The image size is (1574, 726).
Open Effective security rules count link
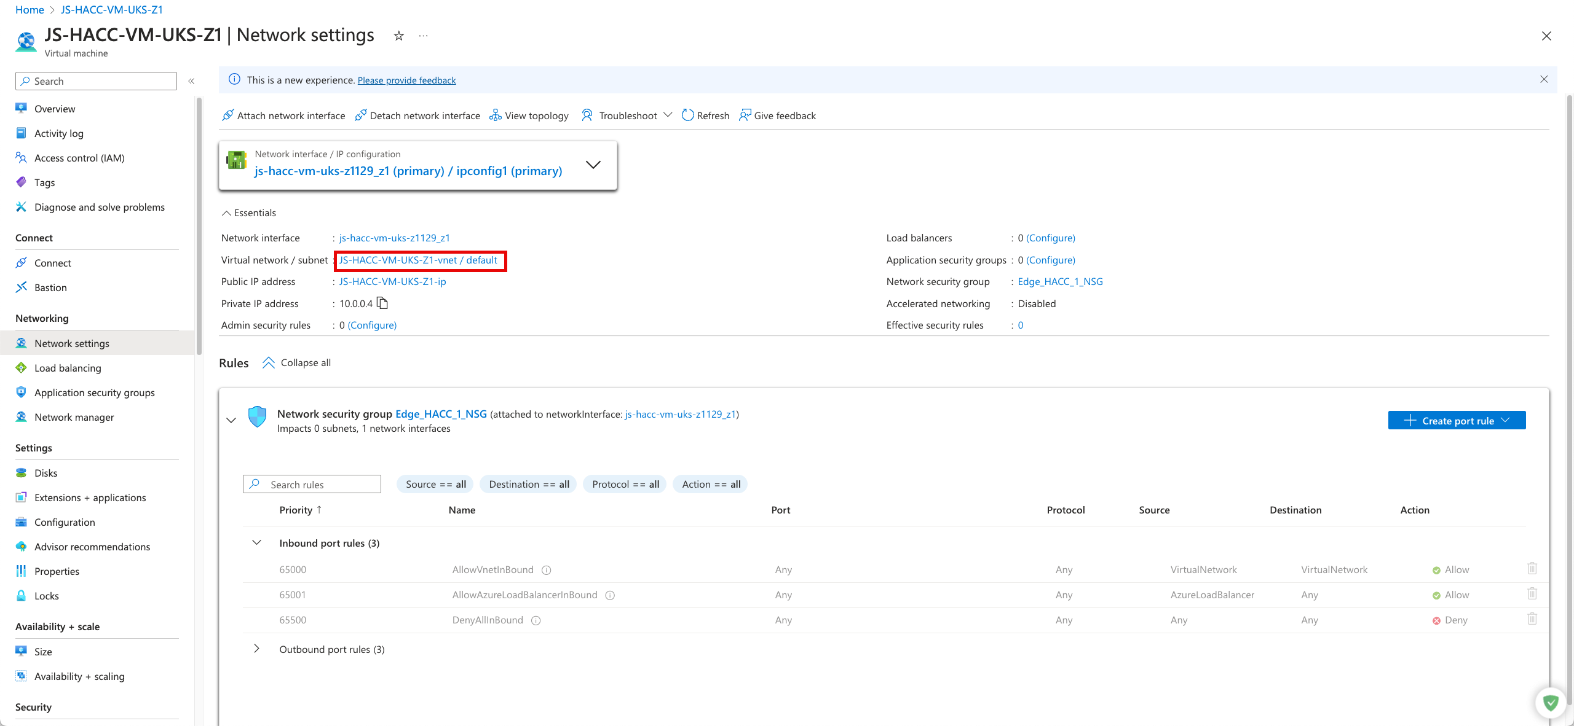tap(1021, 325)
